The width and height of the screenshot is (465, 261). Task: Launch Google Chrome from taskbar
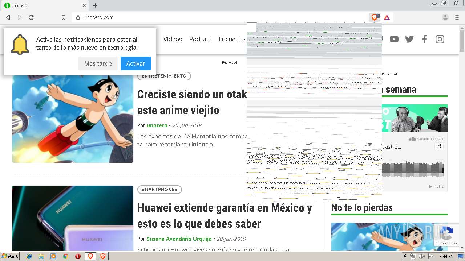pos(65,256)
